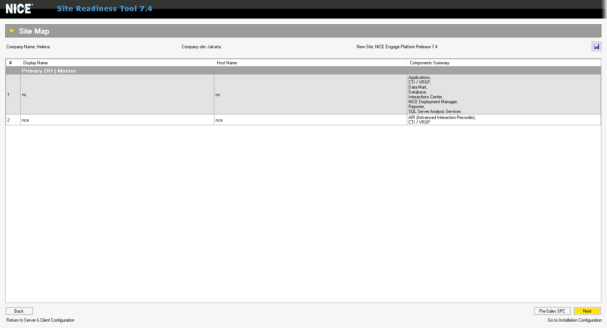Open the Pre-Sales SPC button

[552, 311]
